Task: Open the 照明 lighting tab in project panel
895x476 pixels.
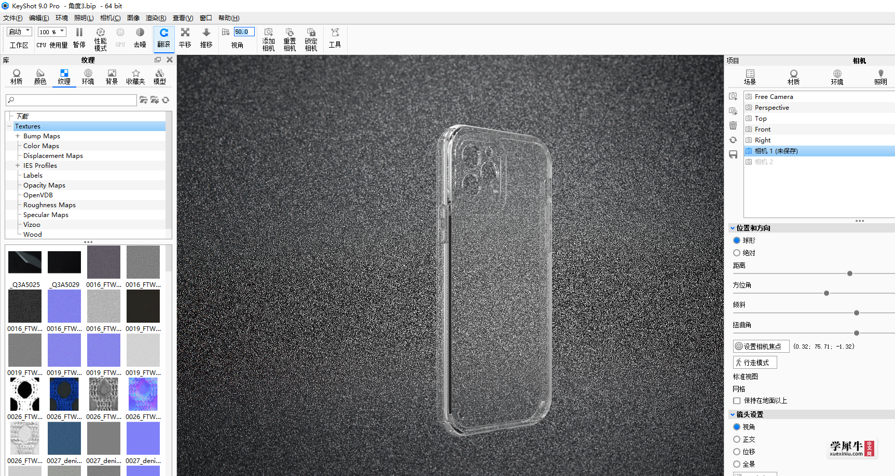Action: pos(880,77)
